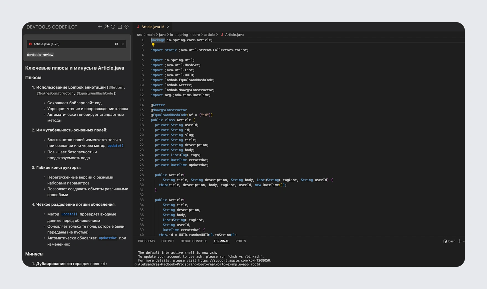487x289 pixels.
Task: Click the Java icon in the breadcrumb bar
Action: click(x=222, y=35)
